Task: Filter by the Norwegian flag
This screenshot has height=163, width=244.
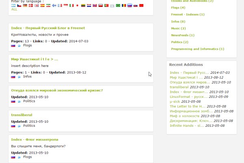Action: coord(95,5)
